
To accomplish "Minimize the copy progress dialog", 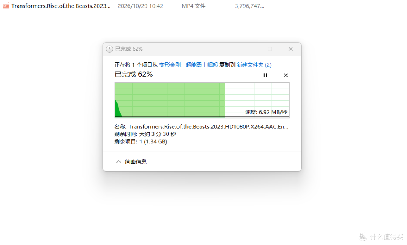I will click(249, 49).
